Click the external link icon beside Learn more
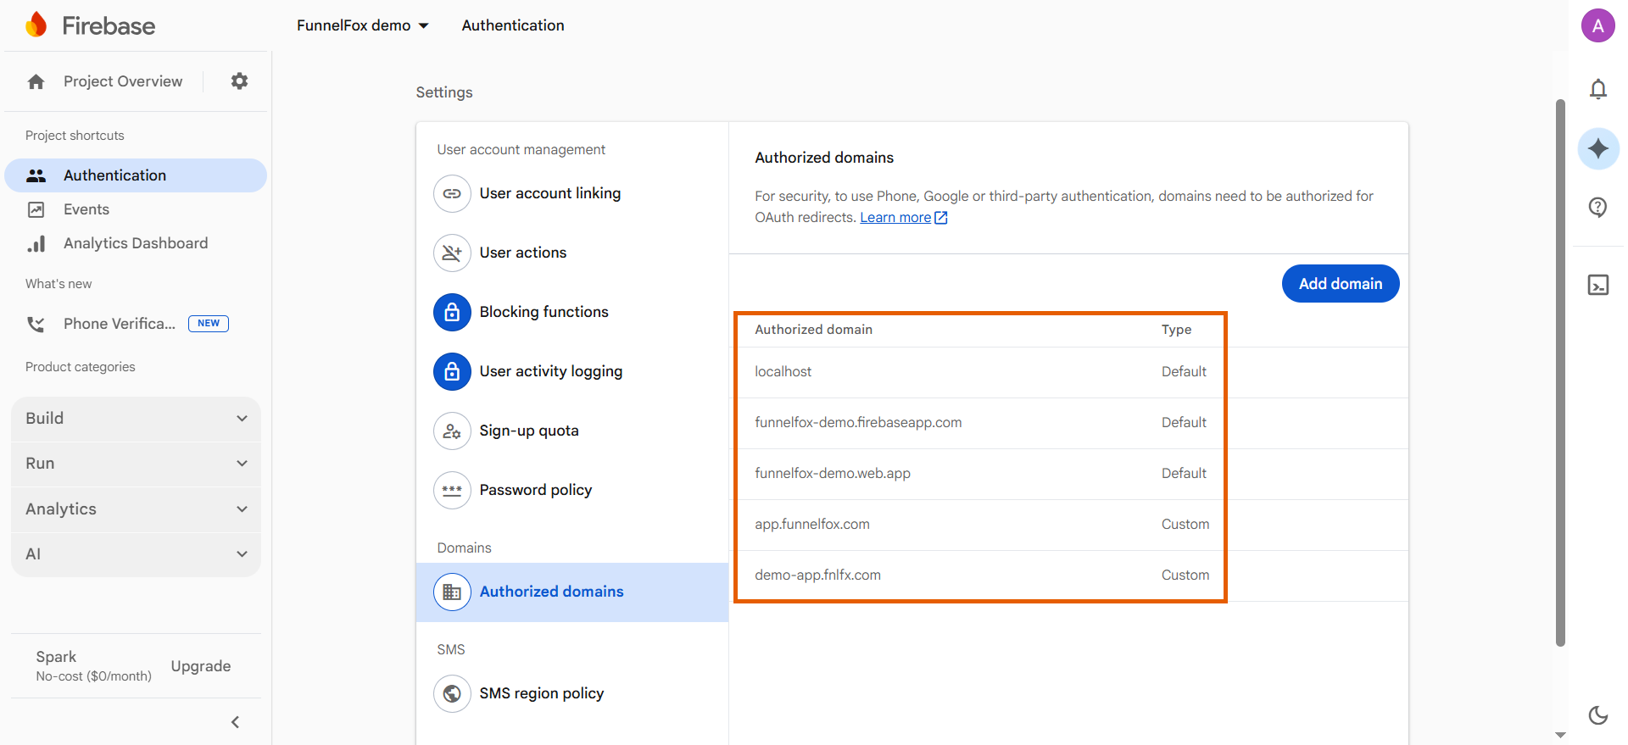Image resolution: width=1628 pixels, height=745 pixels. pos(940,218)
